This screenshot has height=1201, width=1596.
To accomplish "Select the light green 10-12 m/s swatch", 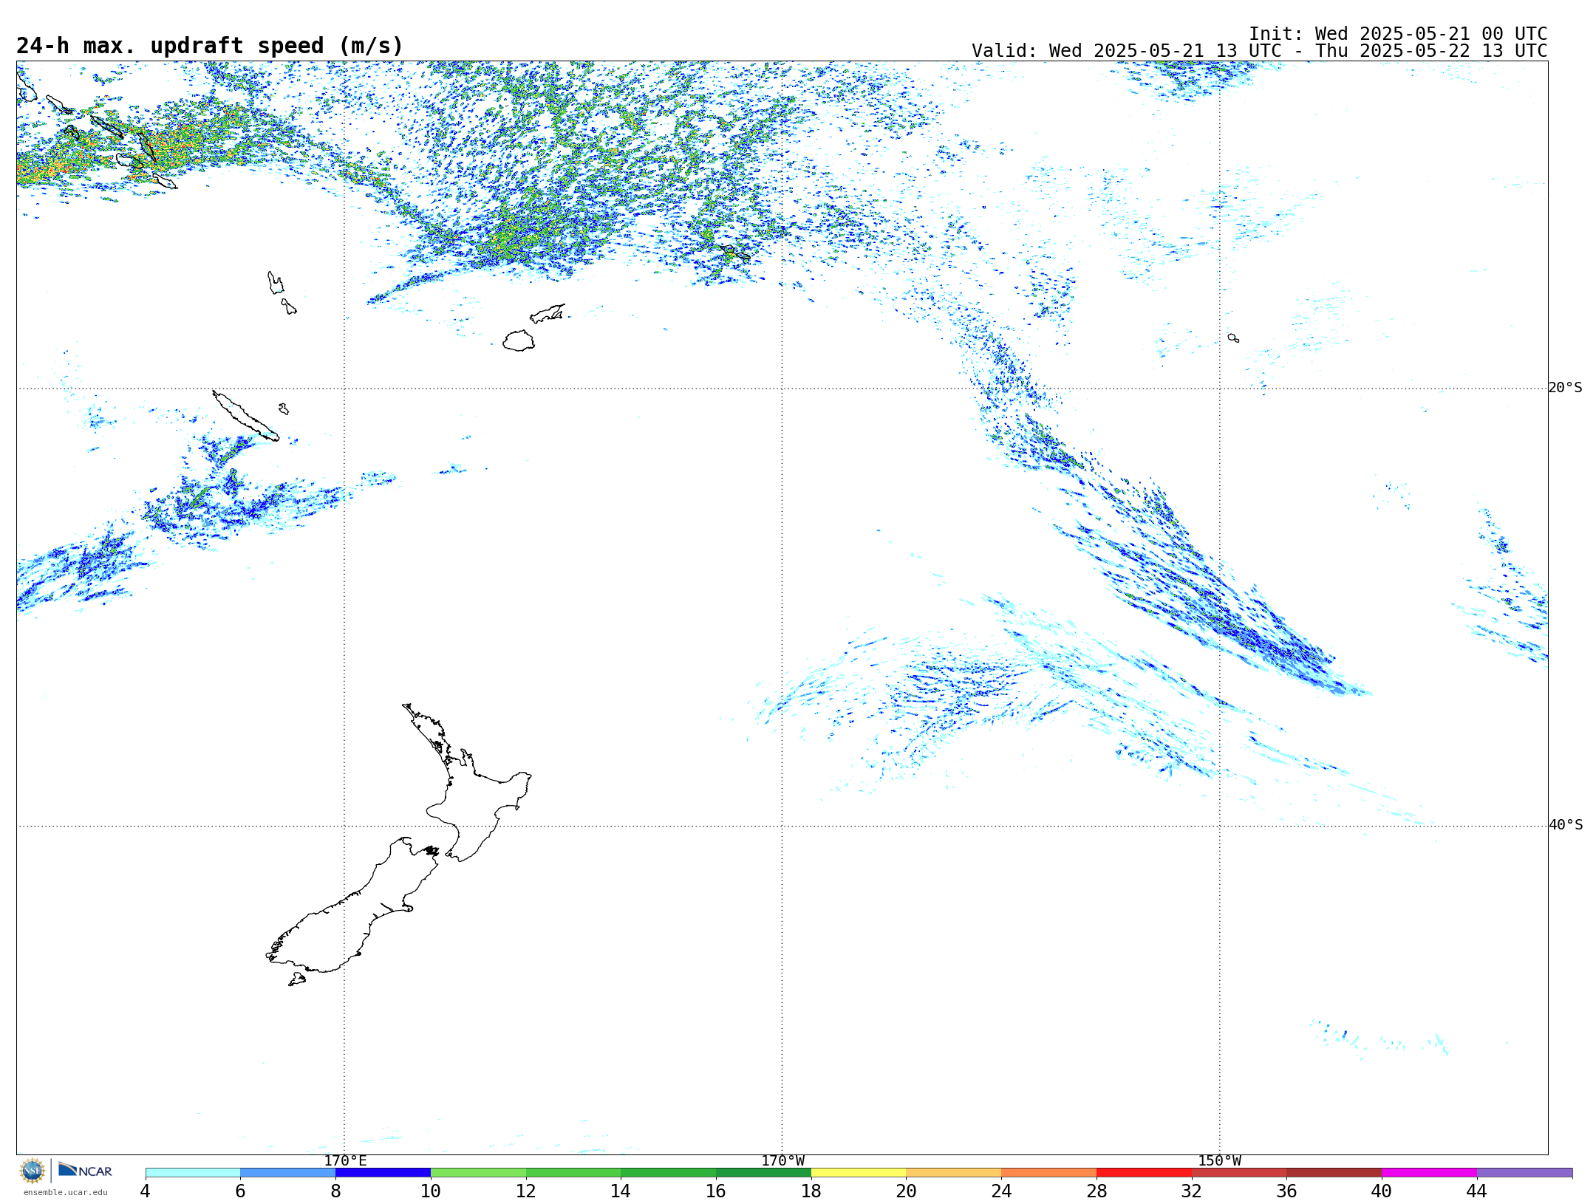I will pos(478,1172).
